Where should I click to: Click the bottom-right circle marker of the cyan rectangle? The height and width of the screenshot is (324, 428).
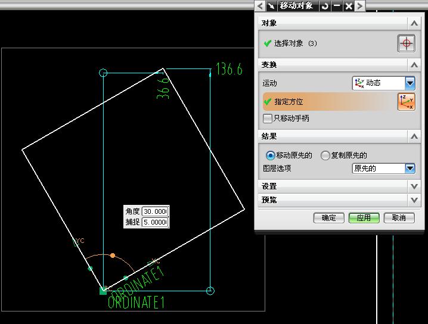pyautogui.click(x=210, y=291)
